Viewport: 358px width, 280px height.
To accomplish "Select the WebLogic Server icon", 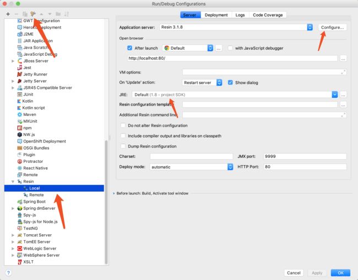I will [20, 249].
